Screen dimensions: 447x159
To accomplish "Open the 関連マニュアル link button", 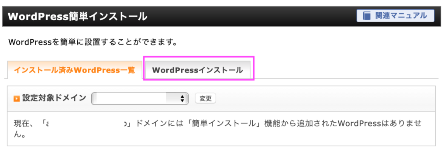I will point(395,16).
